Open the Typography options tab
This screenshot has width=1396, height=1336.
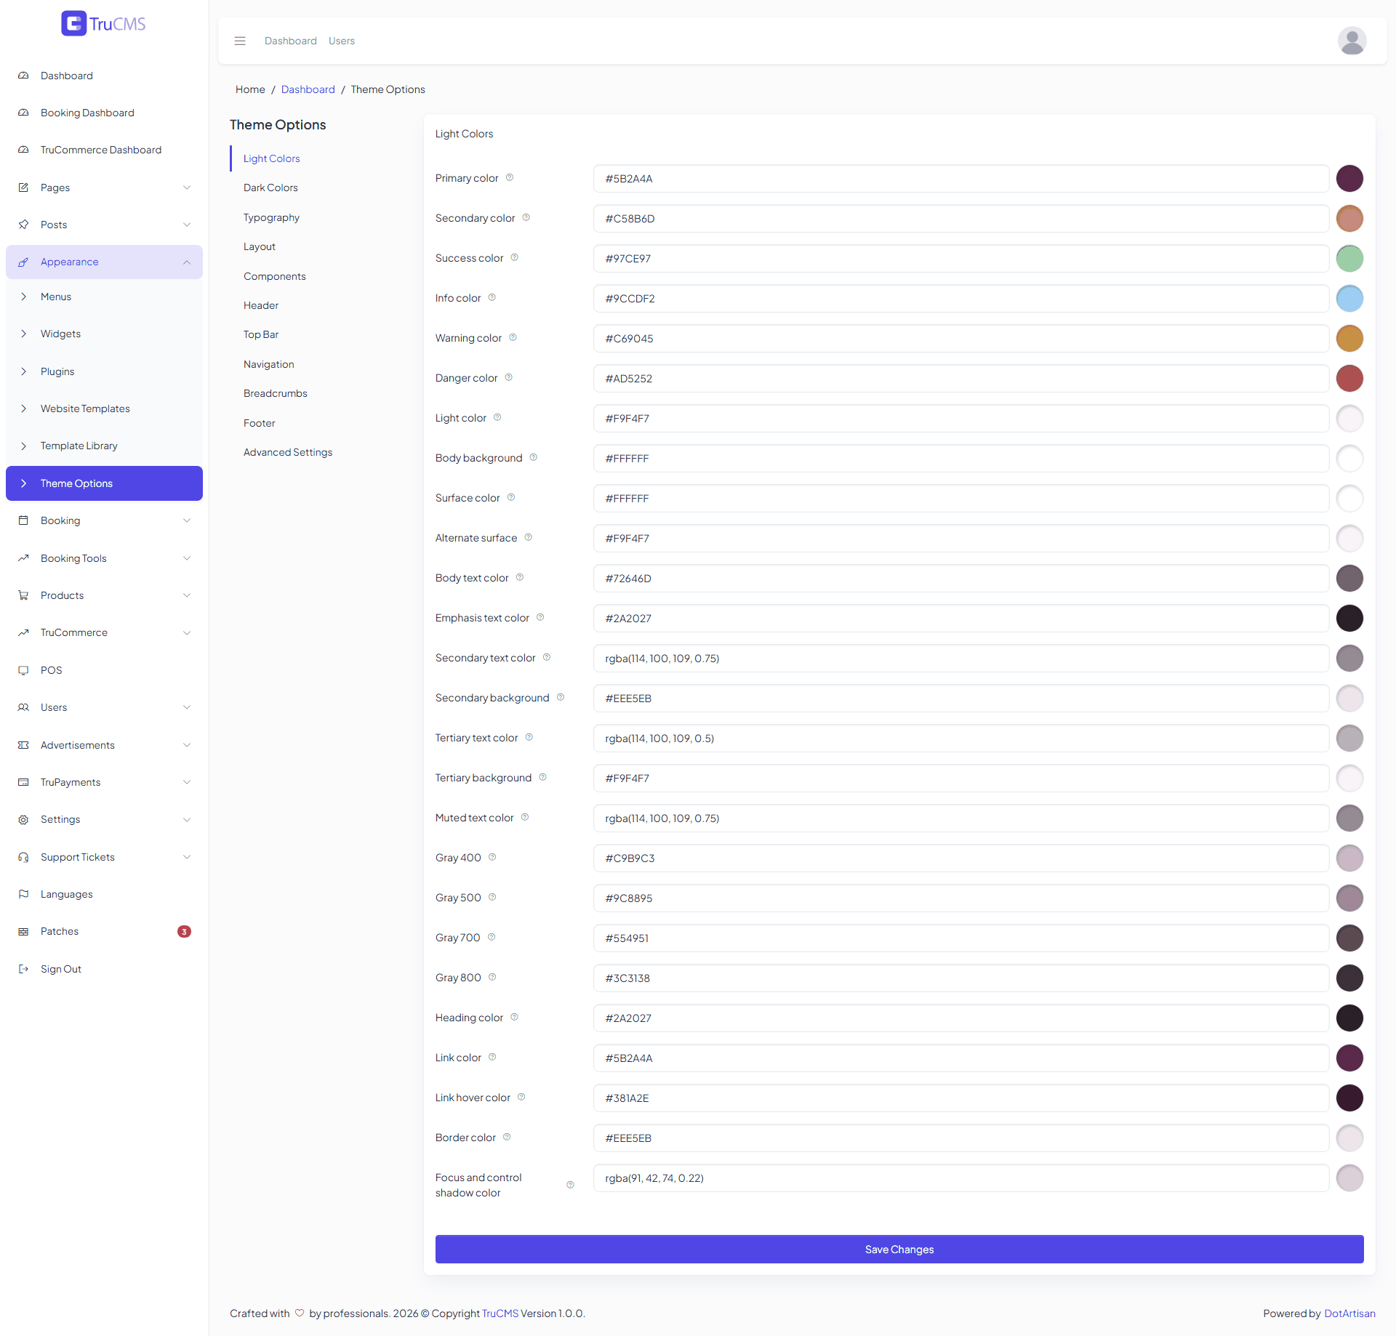pyautogui.click(x=271, y=217)
